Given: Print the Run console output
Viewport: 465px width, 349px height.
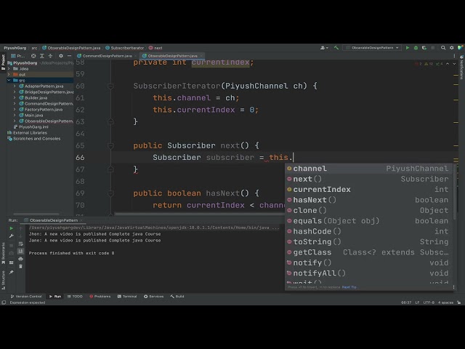Looking at the screenshot, I should [20, 259].
